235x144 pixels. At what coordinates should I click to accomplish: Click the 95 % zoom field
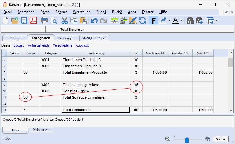221,139
